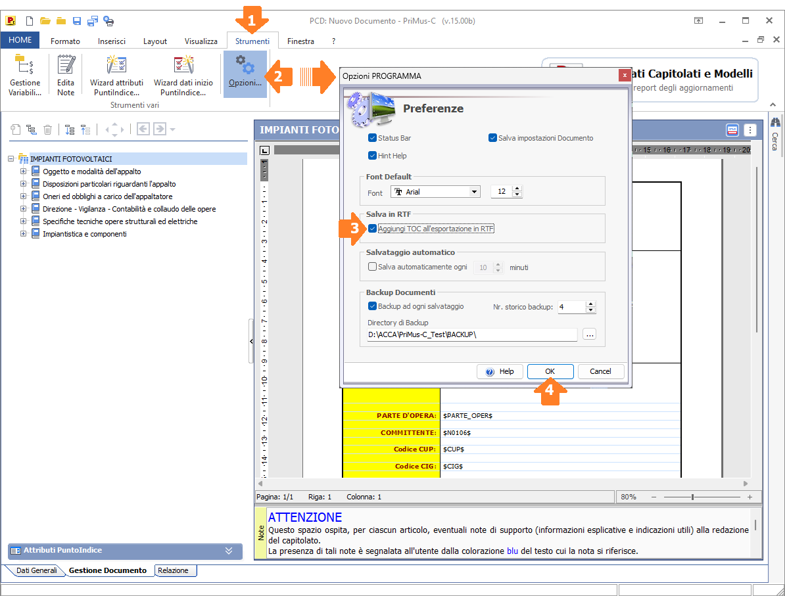Collapse the ribbon with the up chevron
Image resolution: width=785 pixels, height=596 pixels.
tap(773, 104)
